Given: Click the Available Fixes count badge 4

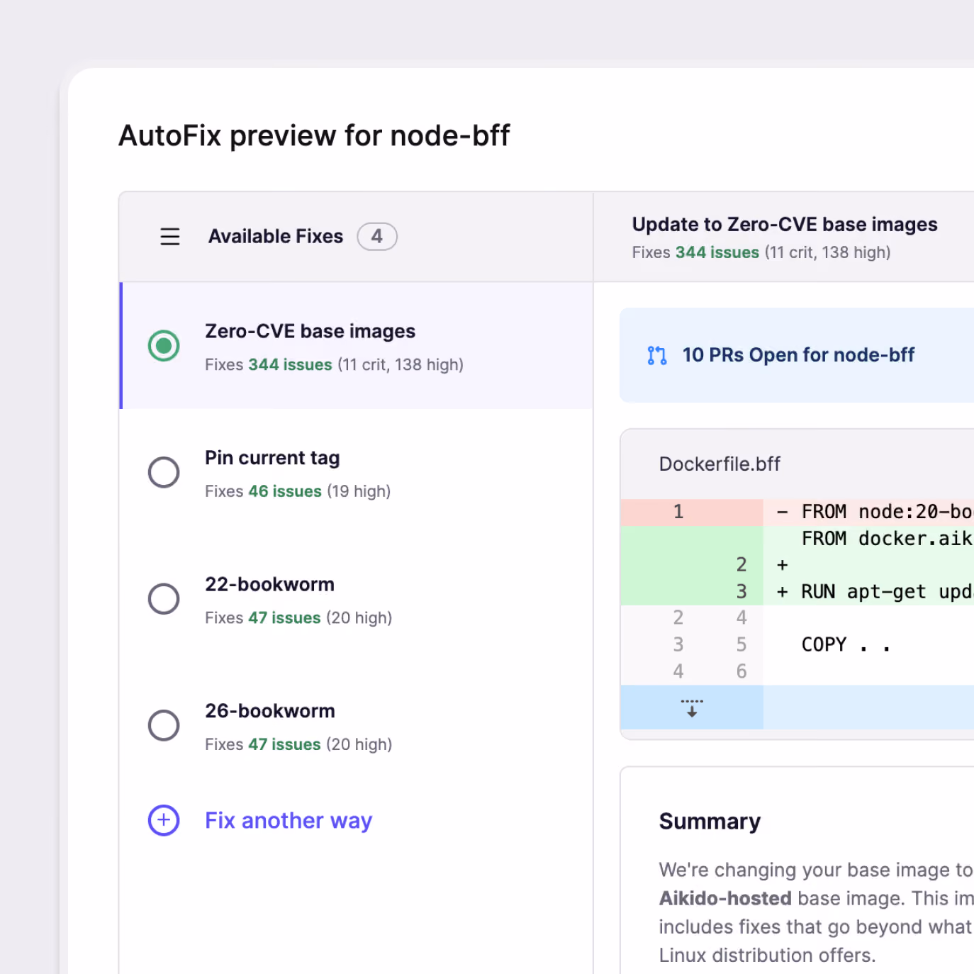Looking at the screenshot, I should pyautogui.click(x=377, y=237).
